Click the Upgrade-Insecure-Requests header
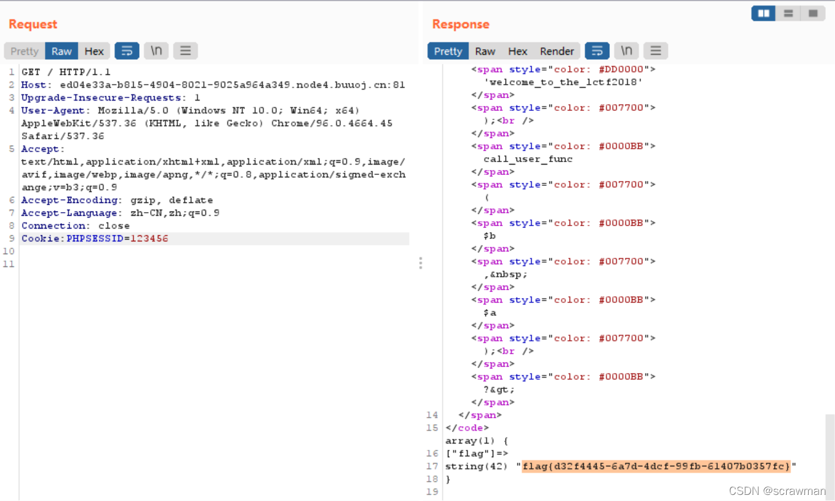The height and width of the screenshot is (501, 835). click(x=110, y=98)
